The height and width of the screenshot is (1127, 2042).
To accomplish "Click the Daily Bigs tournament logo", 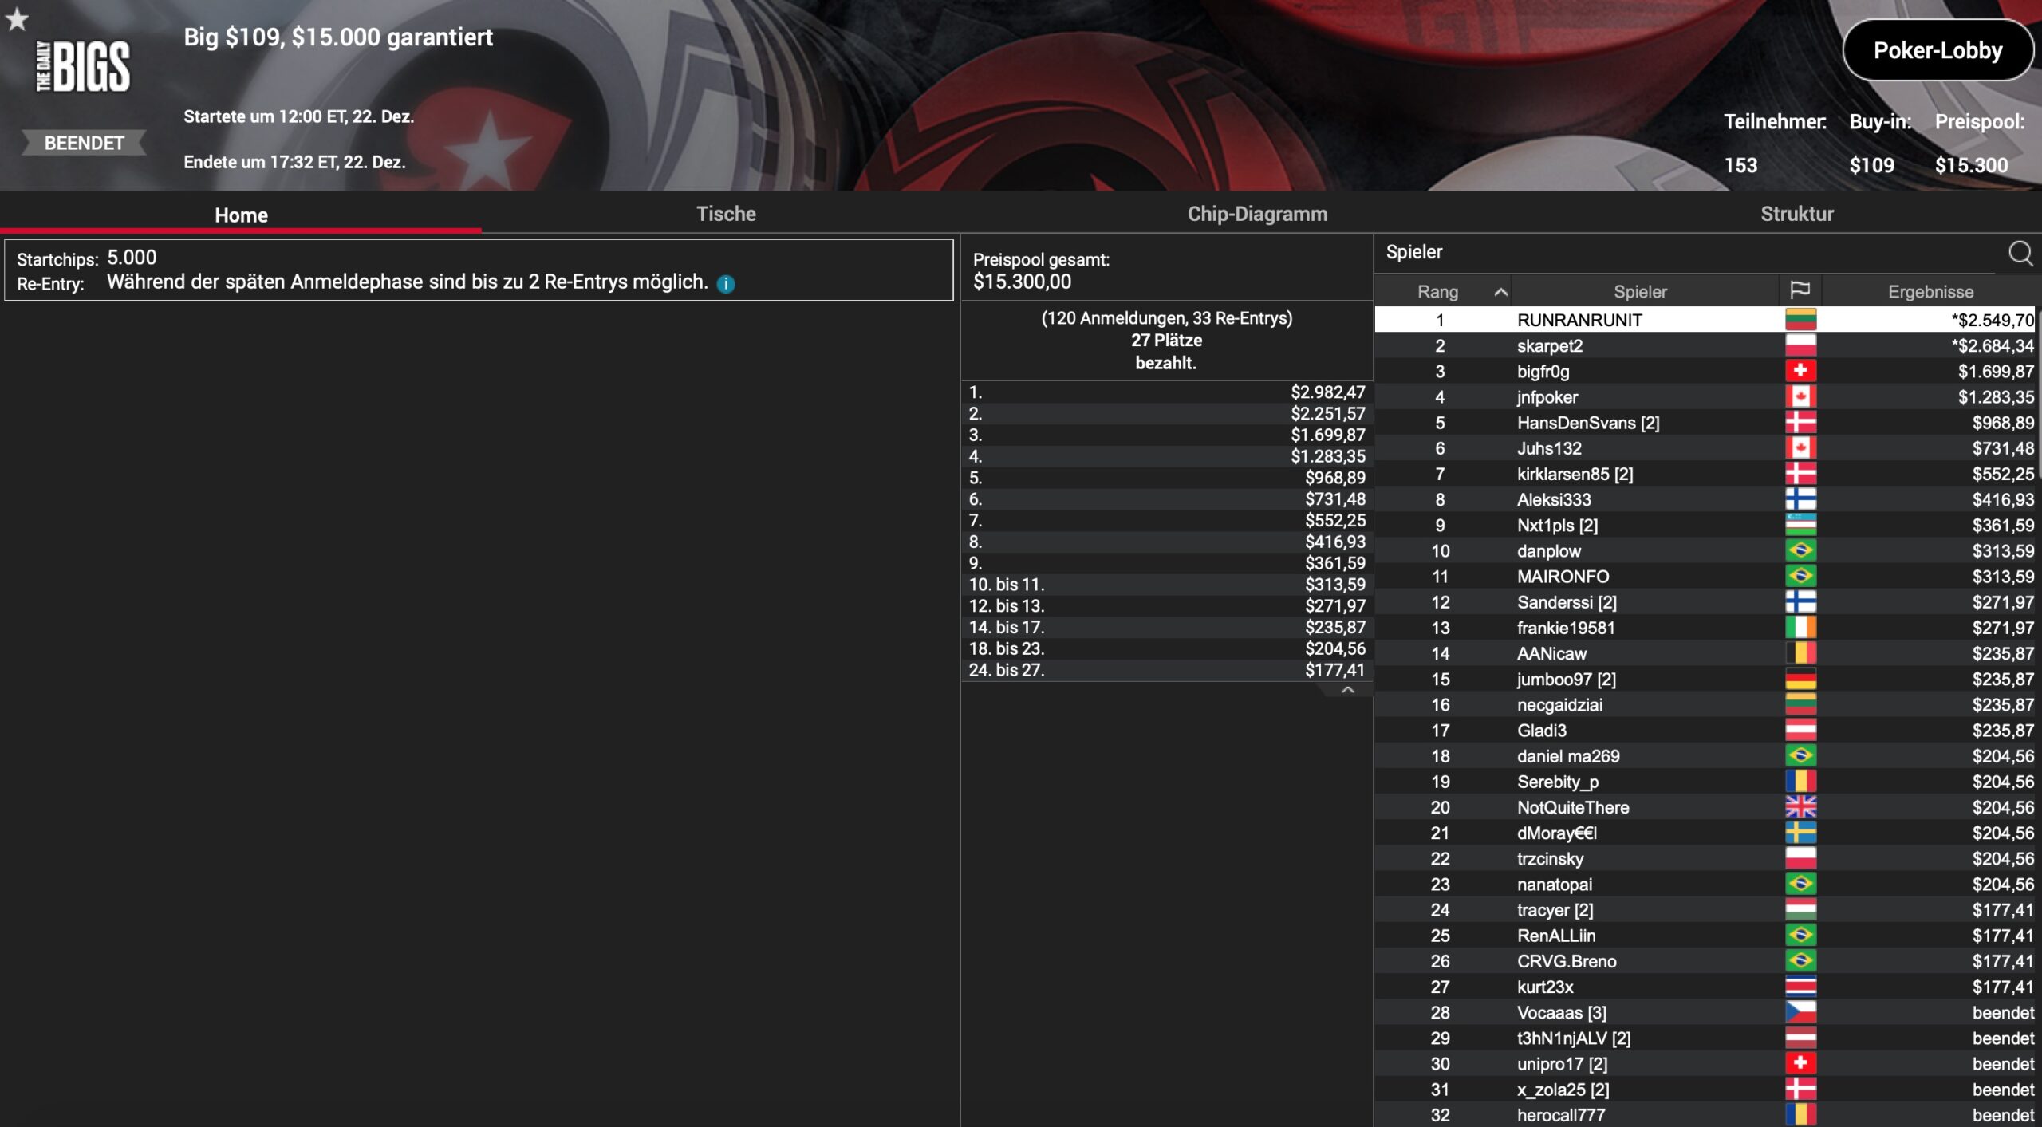I will click(83, 67).
